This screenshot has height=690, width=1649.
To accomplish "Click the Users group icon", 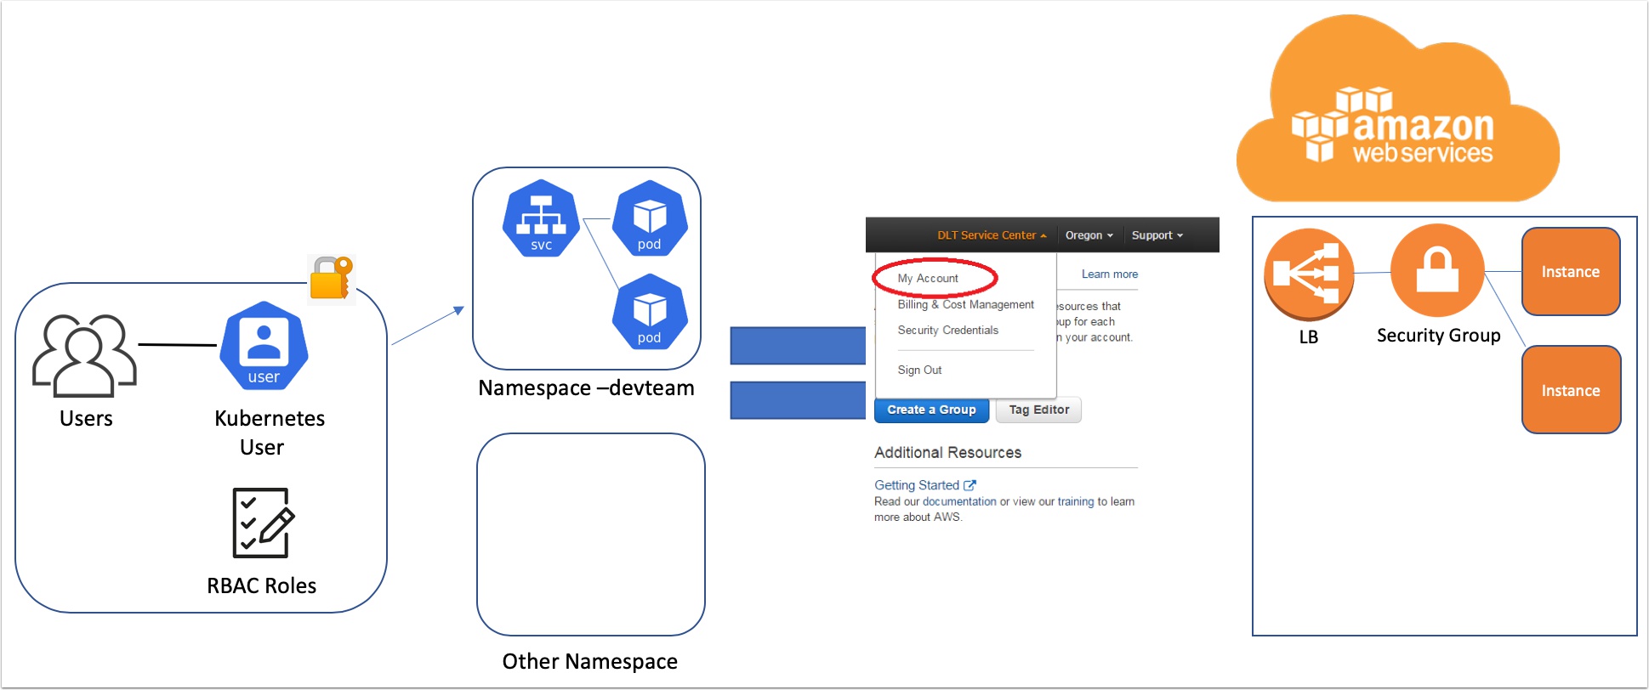I will (84, 355).
